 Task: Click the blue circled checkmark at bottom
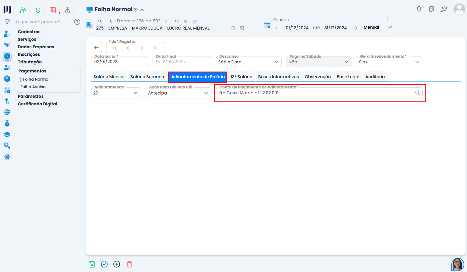pyautogui.click(x=104, y=264)
